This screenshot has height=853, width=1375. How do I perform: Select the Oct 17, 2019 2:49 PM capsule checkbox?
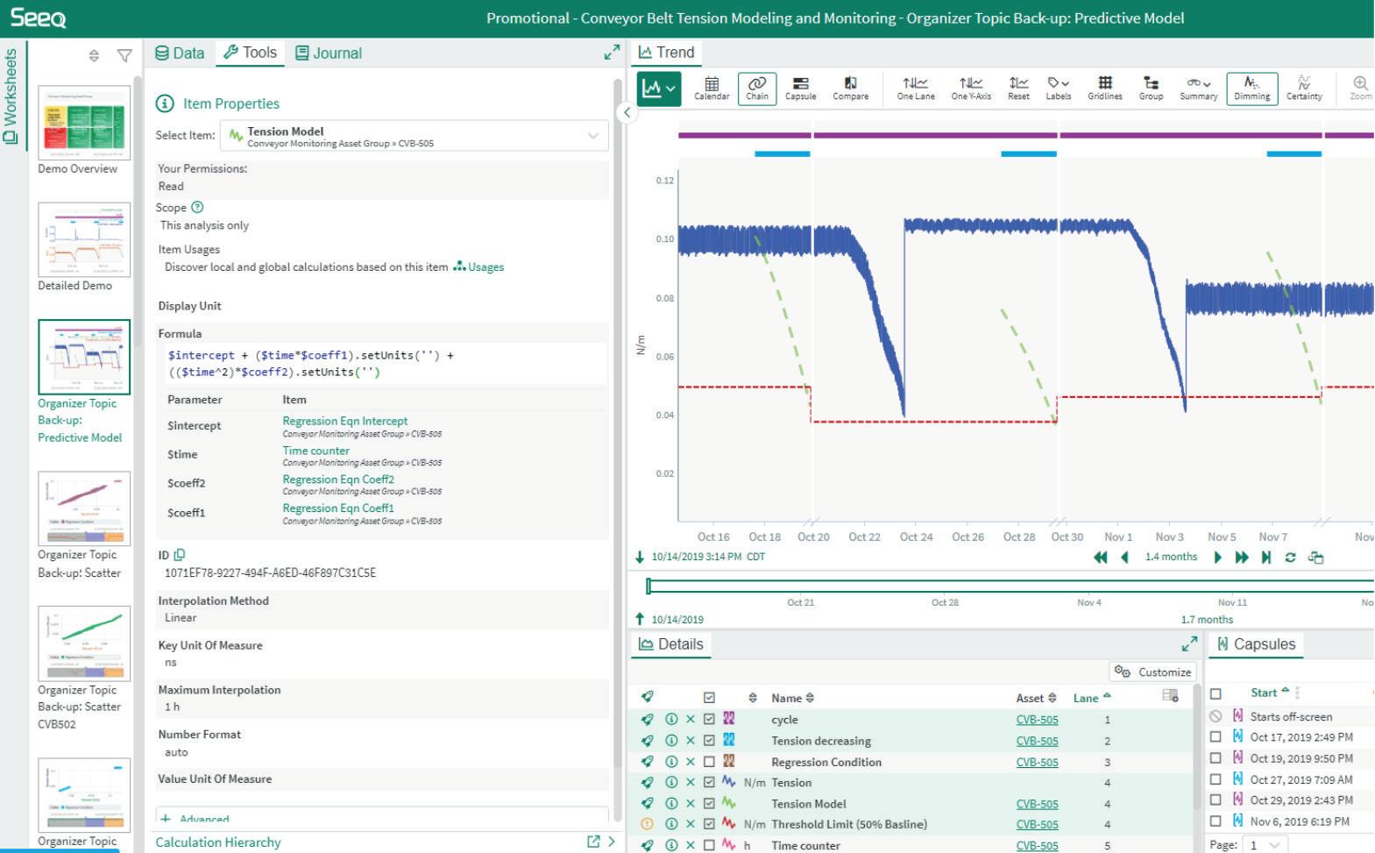coord(1216,737)
